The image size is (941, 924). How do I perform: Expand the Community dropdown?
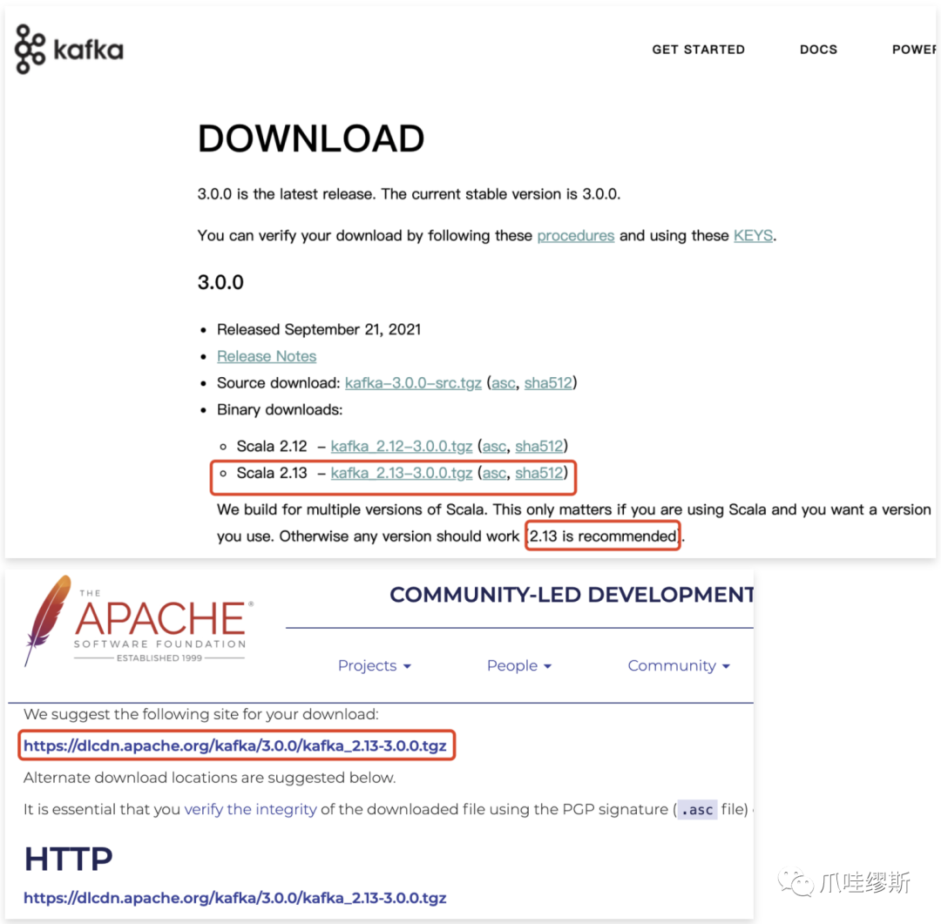(x=679, y=665)
